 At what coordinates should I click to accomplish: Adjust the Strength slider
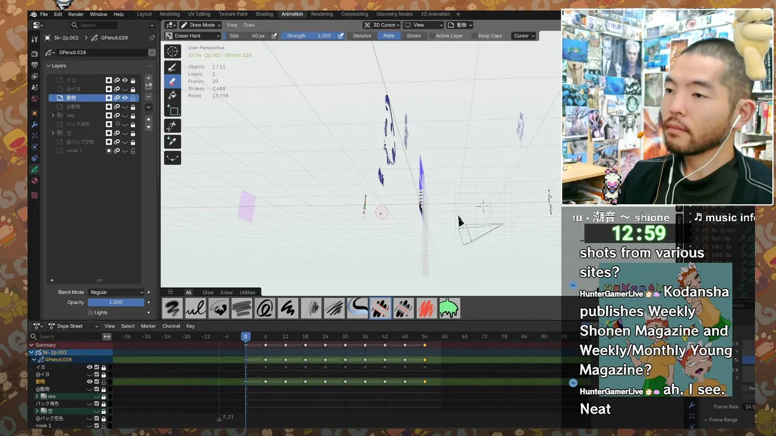tap(309, 36)
